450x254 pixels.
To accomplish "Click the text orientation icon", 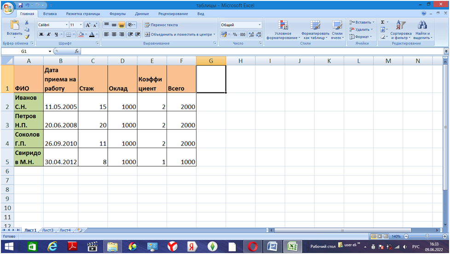I will [x=130, y=25].
